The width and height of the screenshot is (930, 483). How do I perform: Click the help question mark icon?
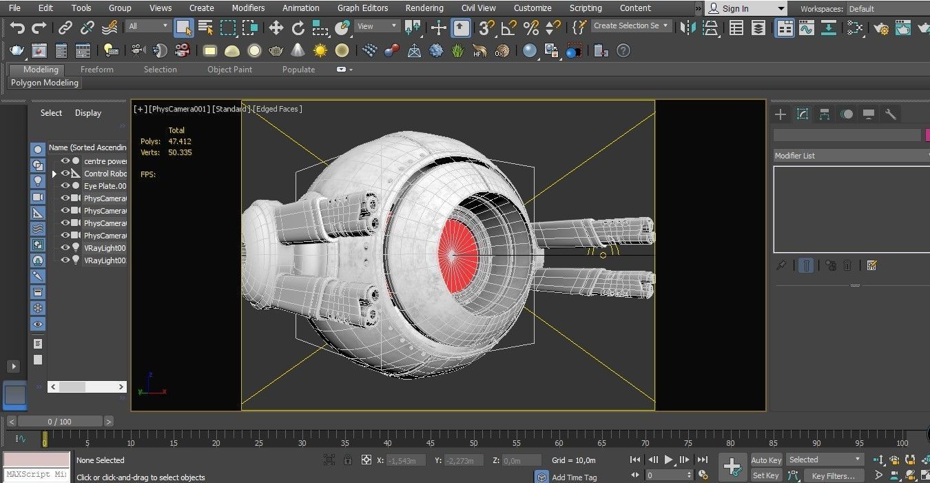[x=623, y=51]
